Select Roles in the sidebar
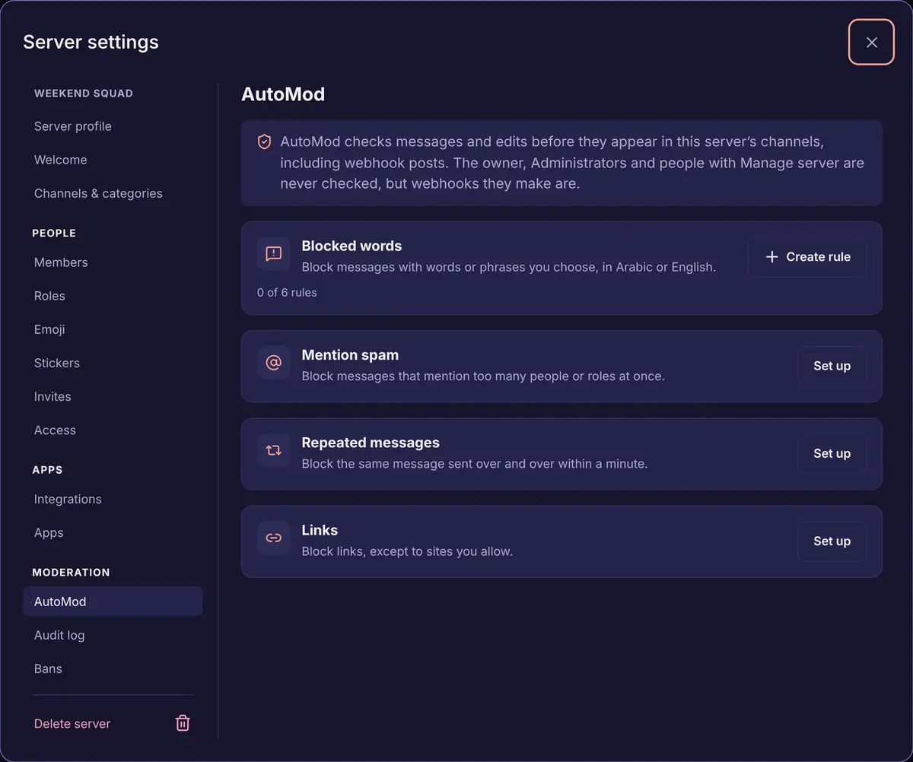 (x=113, y=296)
